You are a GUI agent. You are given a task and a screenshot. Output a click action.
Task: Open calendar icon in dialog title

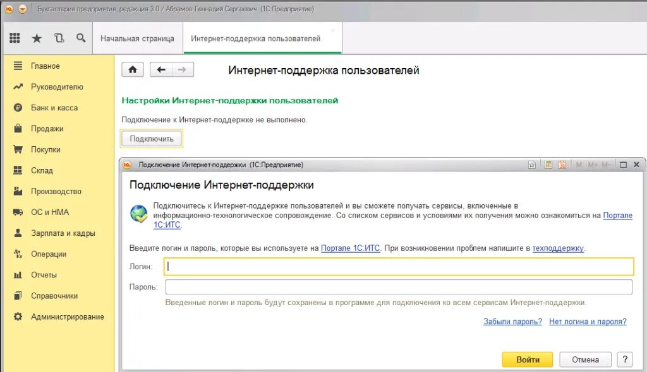tap(562, 165)
